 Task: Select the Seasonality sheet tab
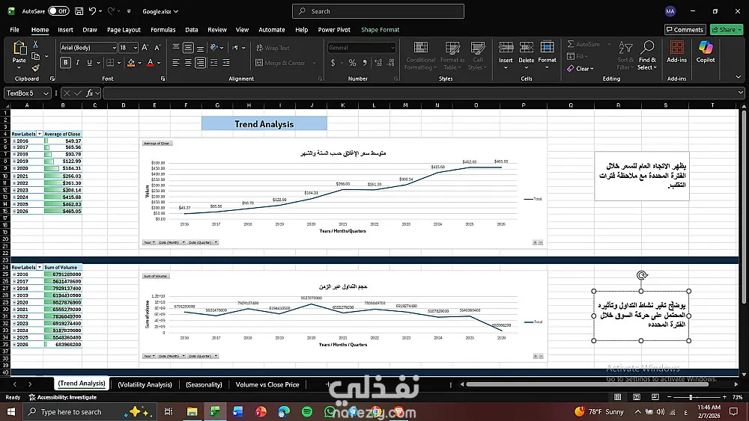(x=204, y=384)
